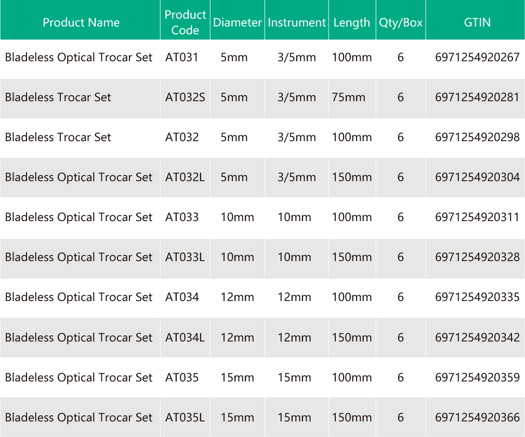Select GTIN 6971254920298
The width and height of the screenshot is (525, 437).
point(477,137)
